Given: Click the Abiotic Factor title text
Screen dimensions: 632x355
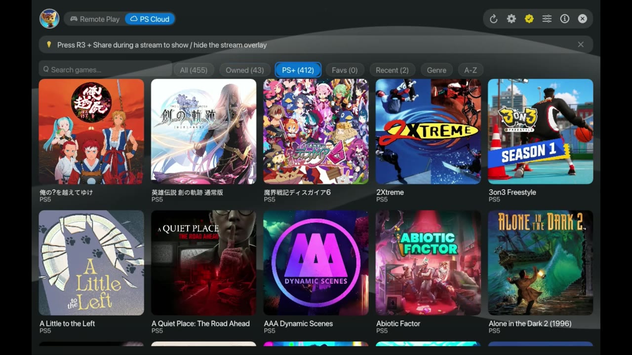Looking at the screenshot, I should (398, 323).
